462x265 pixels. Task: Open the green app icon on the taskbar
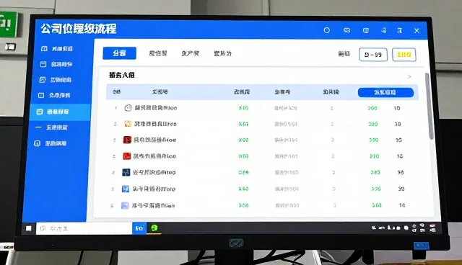(154, 228)
